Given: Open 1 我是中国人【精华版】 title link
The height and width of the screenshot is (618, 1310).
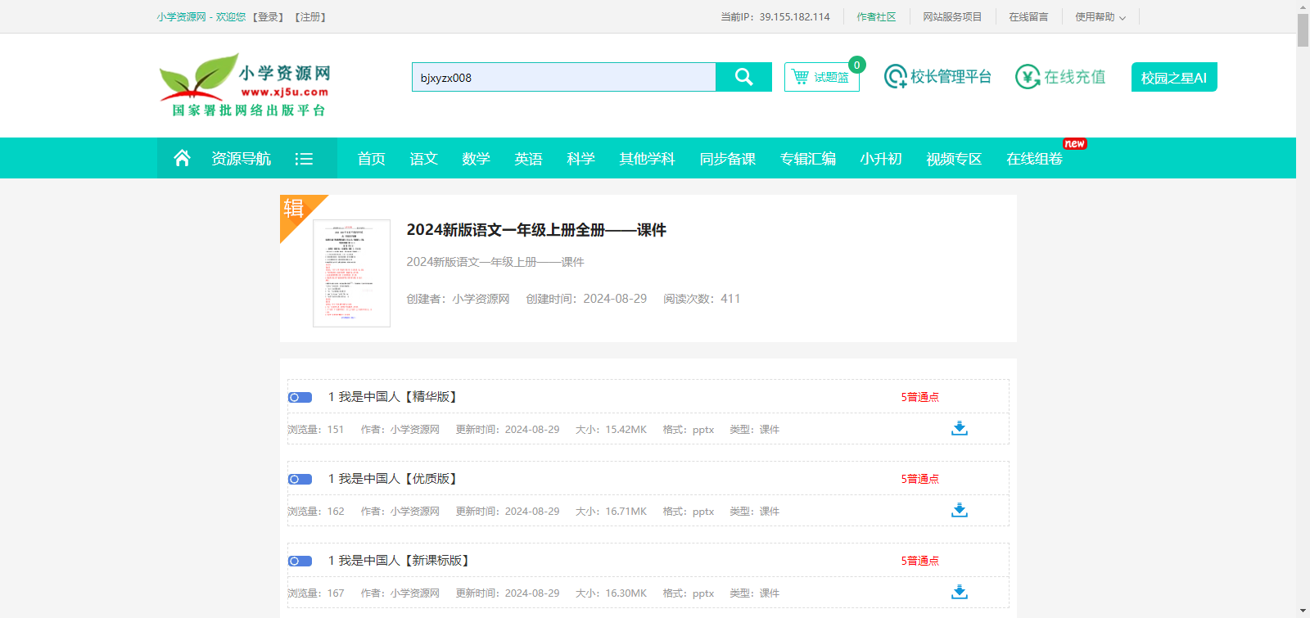Looking at the screenshot, I should coord(392,397).
